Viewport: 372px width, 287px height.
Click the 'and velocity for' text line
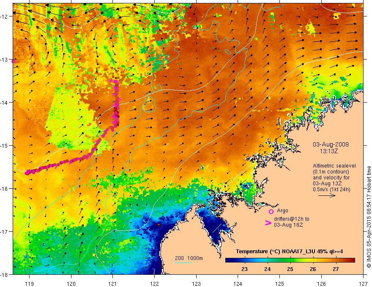point(331,178)
